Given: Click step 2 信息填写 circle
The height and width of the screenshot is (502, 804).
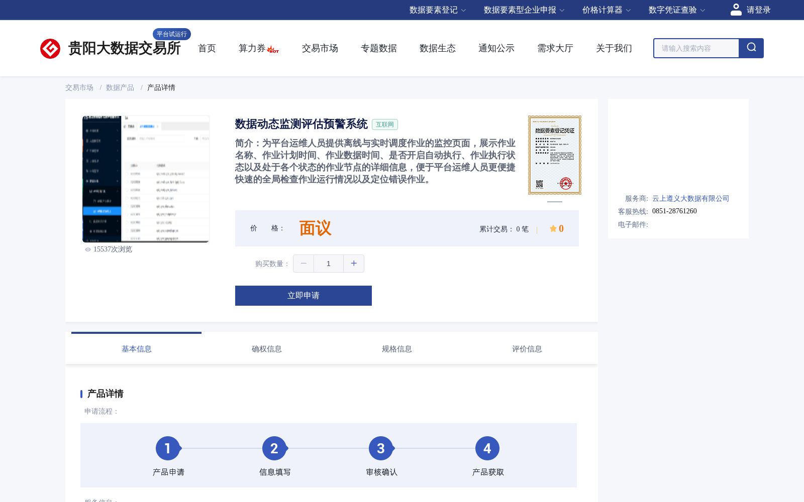Looking at the screenshot, I should (x=274, y=448).
